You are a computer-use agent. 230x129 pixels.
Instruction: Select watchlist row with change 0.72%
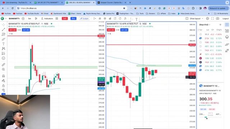(x=211, y=38)
